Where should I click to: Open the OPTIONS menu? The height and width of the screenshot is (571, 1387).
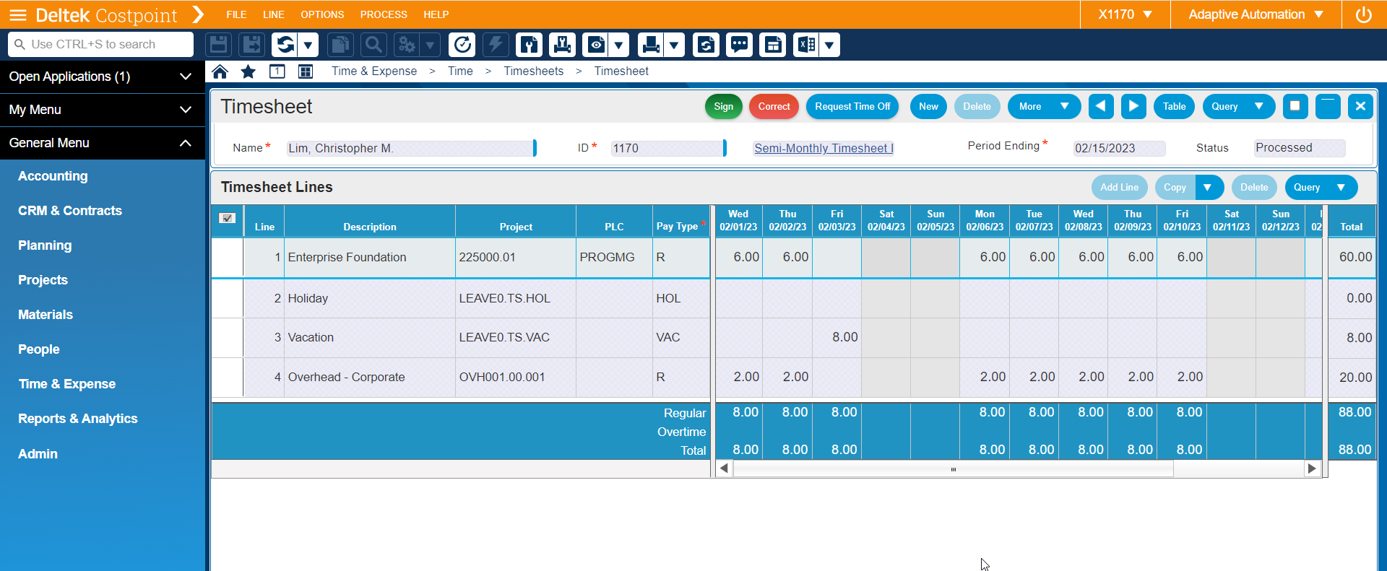[x=322, y=14]
